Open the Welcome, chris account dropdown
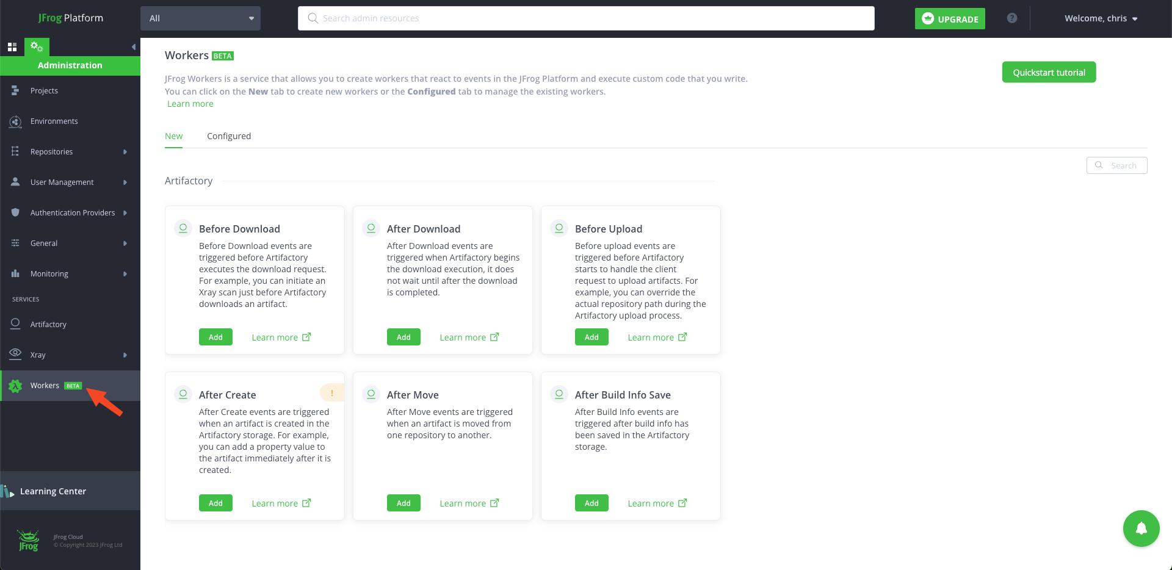Image resolution: width=1172 pixels, height=570 pixels. point(1101,18)
